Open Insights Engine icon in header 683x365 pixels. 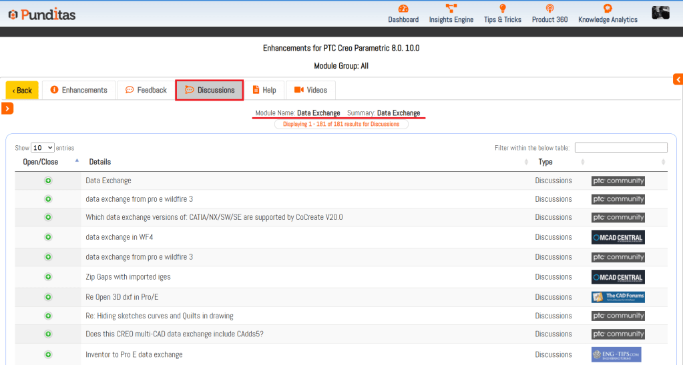[451, 9]
